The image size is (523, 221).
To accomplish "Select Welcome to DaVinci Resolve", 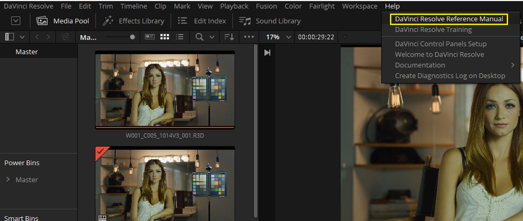I will [x=440, y=55].
